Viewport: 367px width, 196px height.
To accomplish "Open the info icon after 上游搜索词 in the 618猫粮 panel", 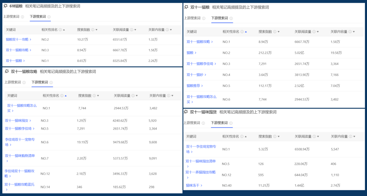I will [22, 17].
